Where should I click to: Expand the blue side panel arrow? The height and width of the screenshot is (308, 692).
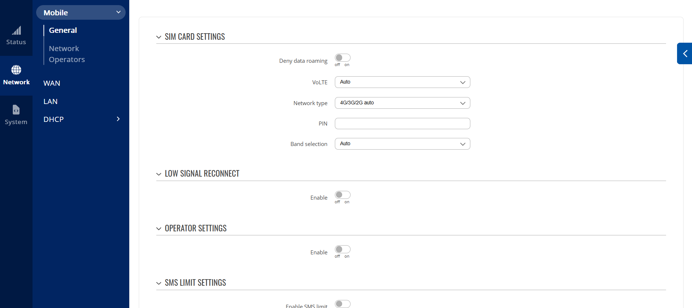tap(685, 54)
